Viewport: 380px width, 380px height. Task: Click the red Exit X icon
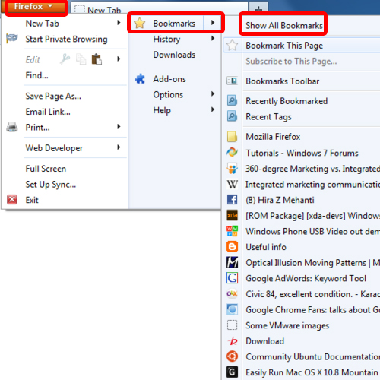(x=12, y=200)
